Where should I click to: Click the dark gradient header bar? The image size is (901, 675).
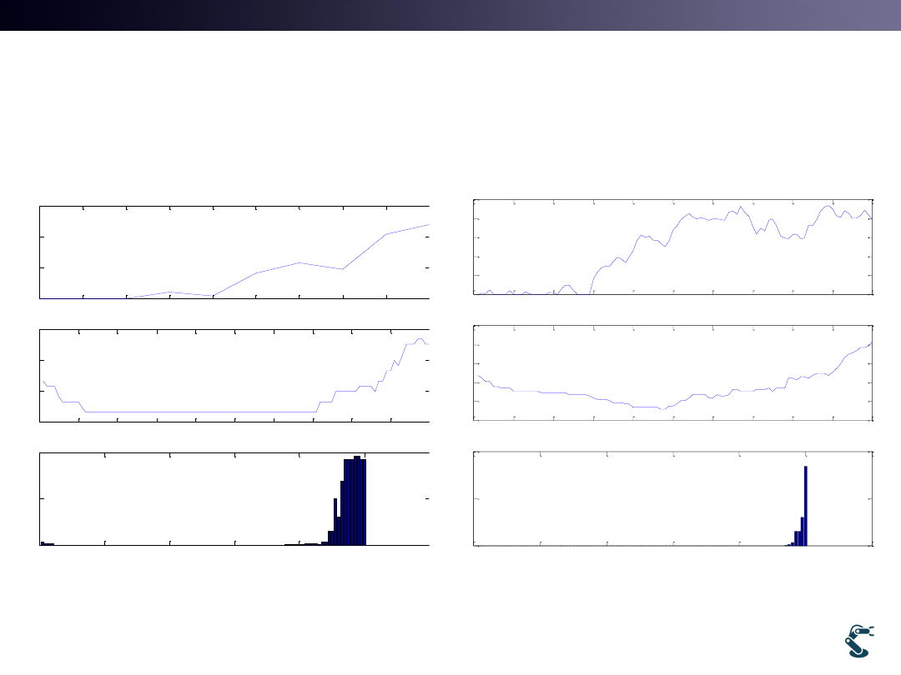click(x=450, y=15)
